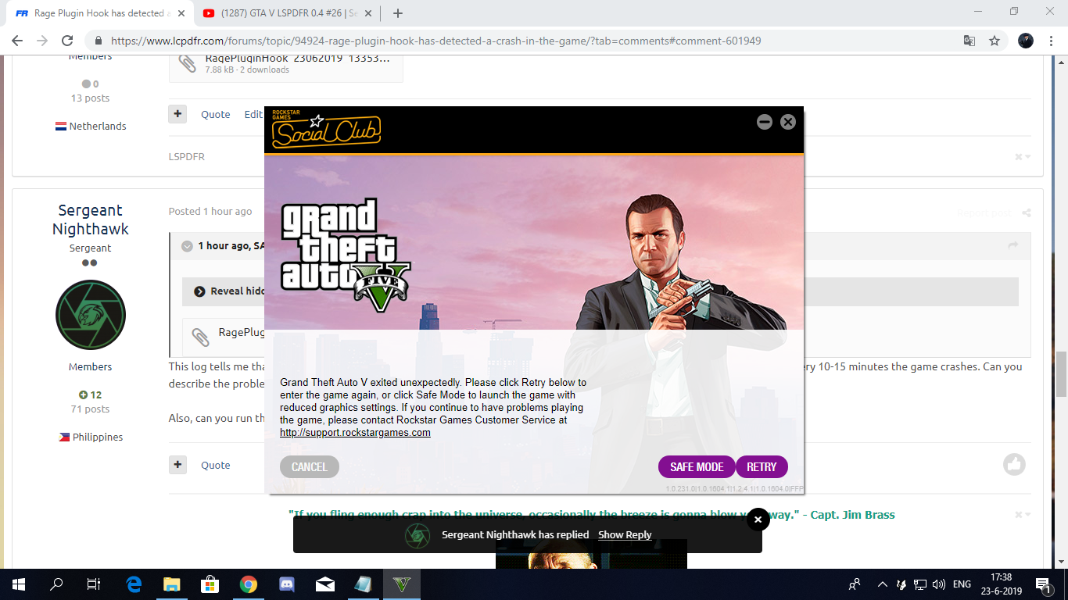Open the Windows Start menu
The image size is (1068, 600).
(19, 584)
